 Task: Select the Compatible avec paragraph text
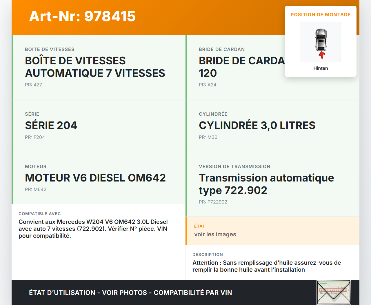[x=93, y=229]
